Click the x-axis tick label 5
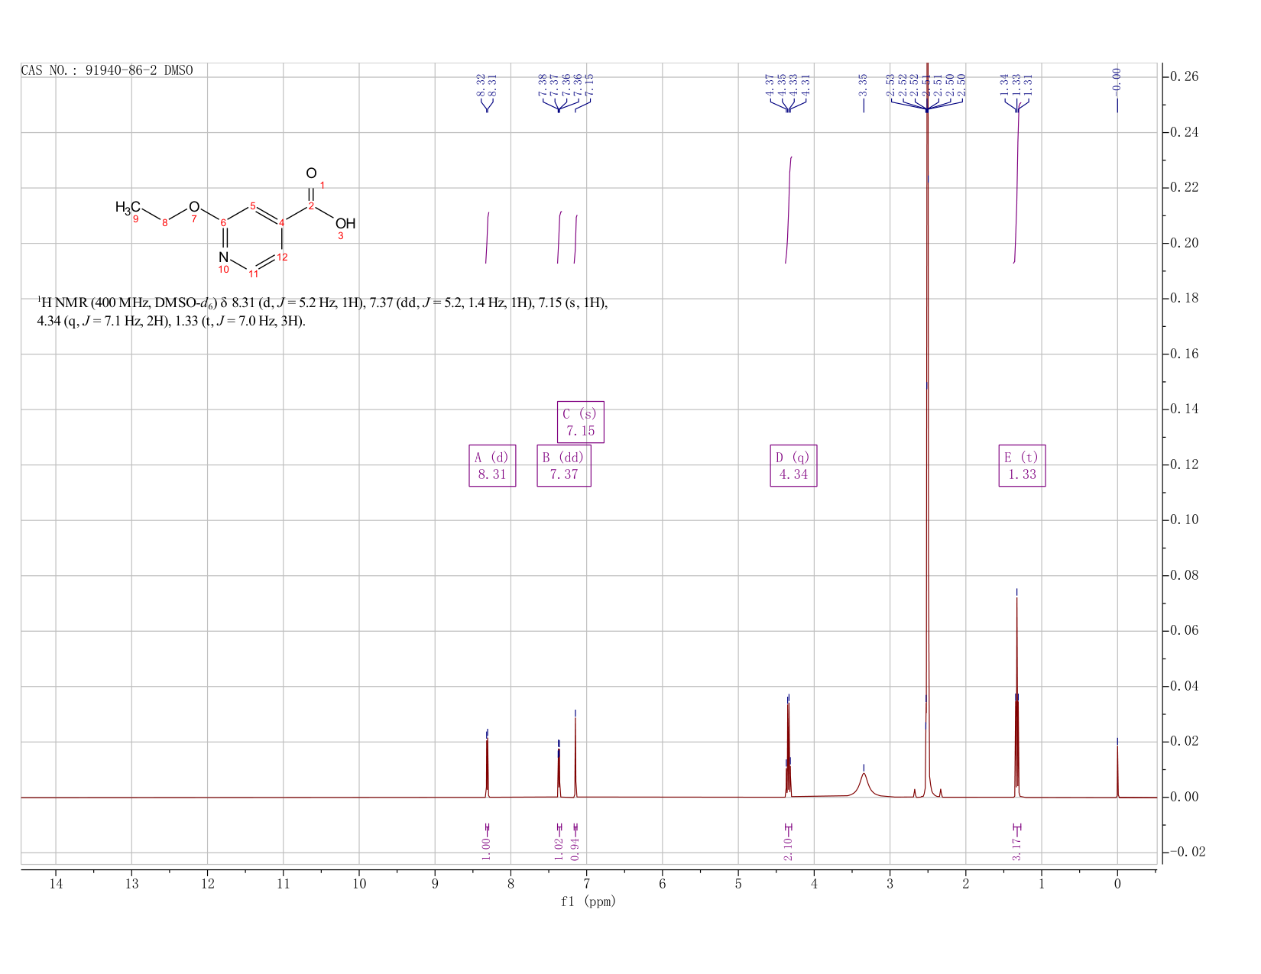Screen dimensions: 1261x974 738,884
